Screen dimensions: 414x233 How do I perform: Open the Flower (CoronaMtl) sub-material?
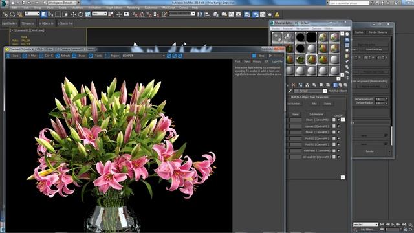316,132
